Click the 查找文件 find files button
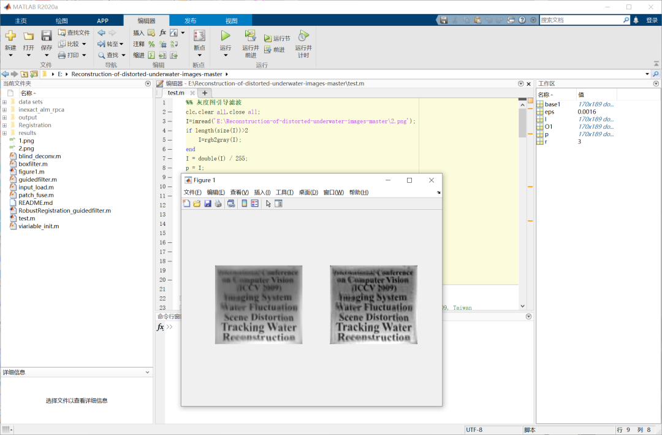This screenshot has width=662, height=435. click(74, 33)
